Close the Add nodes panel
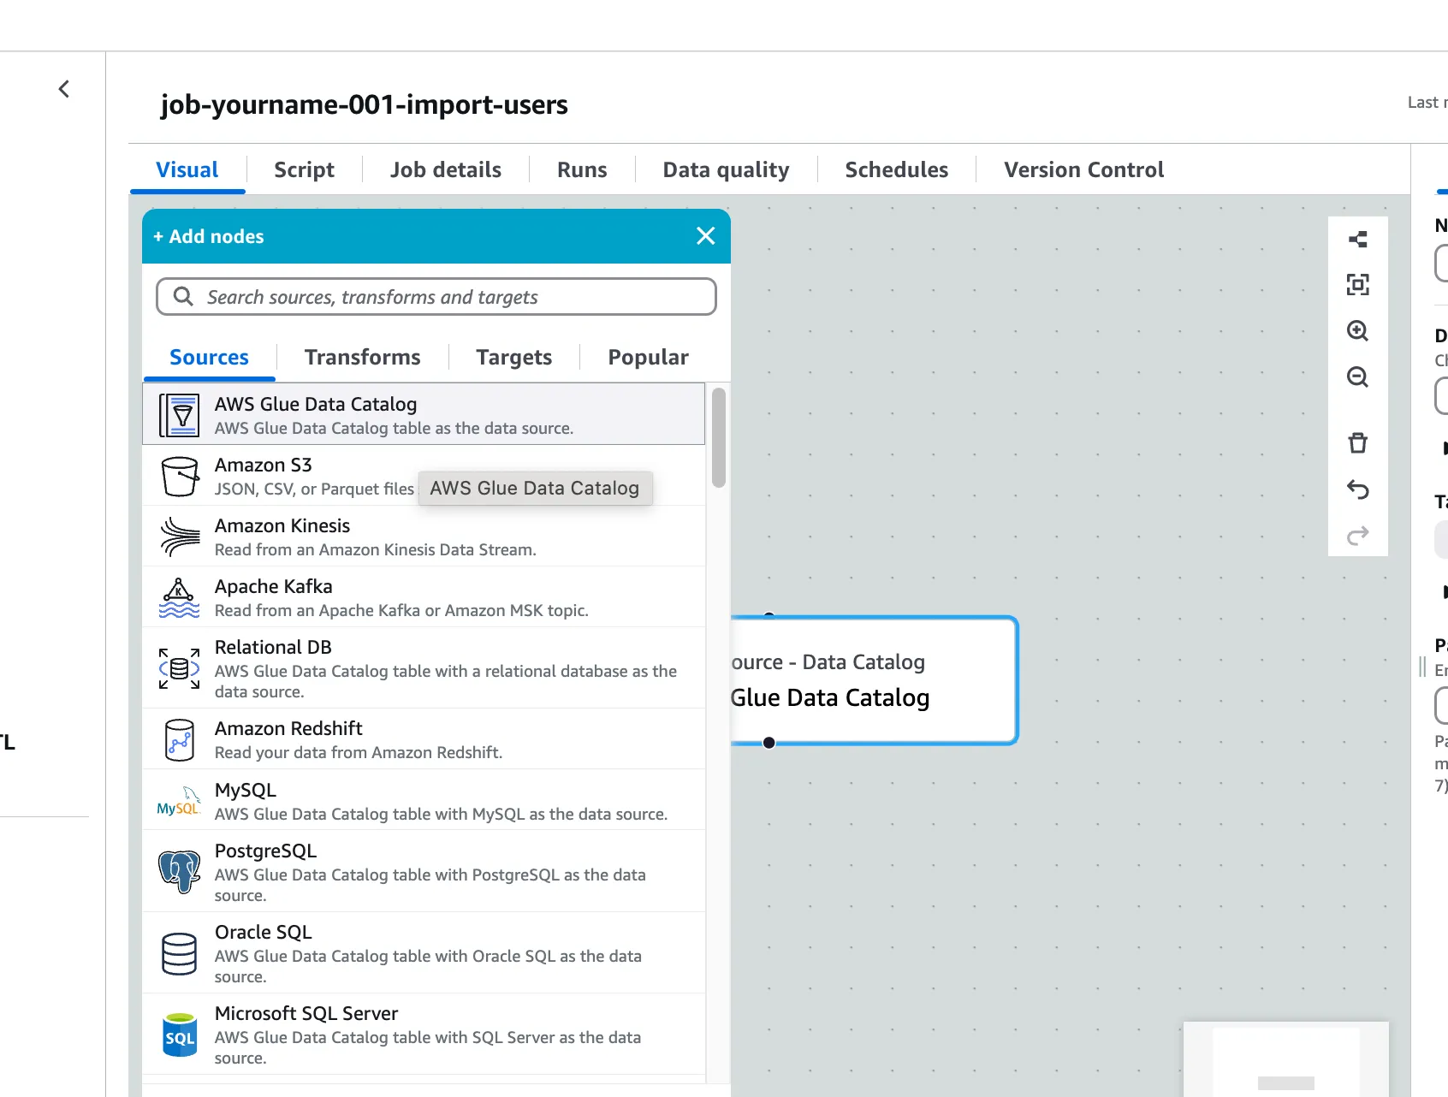 point(705,236)
